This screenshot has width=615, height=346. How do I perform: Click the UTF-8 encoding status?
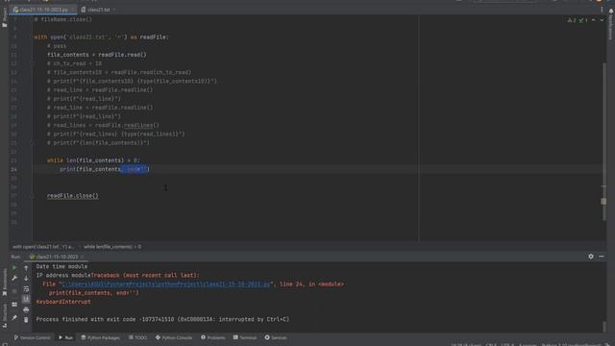point(507,344)
